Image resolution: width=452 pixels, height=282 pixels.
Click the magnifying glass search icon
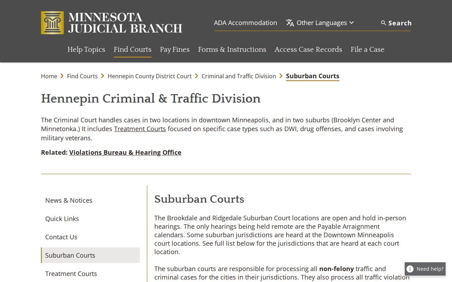point(383,23)
